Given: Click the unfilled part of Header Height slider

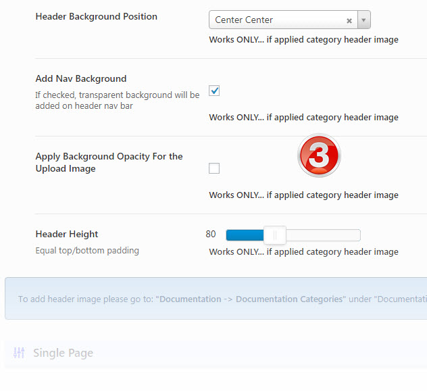Looking at the screenshot, I should pos(323,235).
